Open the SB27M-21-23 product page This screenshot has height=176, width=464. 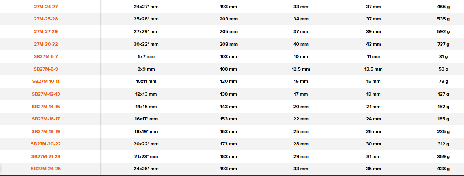pyautogui.click(x=46, y=156)
